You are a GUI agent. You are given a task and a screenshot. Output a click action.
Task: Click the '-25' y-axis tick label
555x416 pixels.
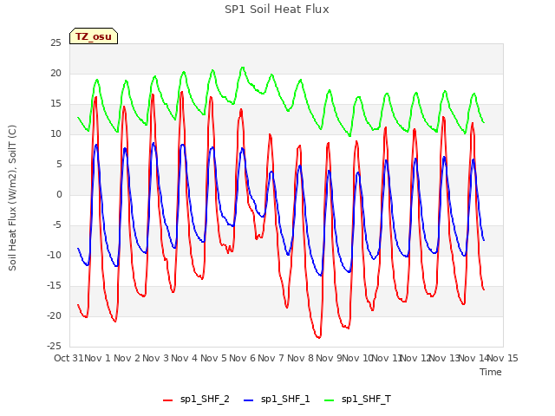55,347
